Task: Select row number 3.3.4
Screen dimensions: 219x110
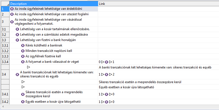Action: click(x=5, y=62)
